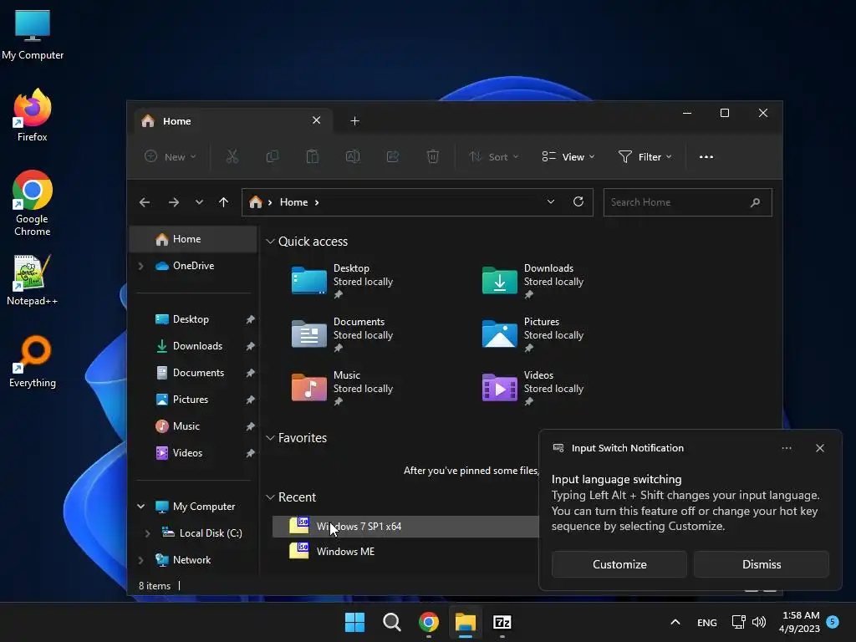856x642 pixels.
Task: Click Customize in notification
Action: pyautogui.click(x=619, y=564)
